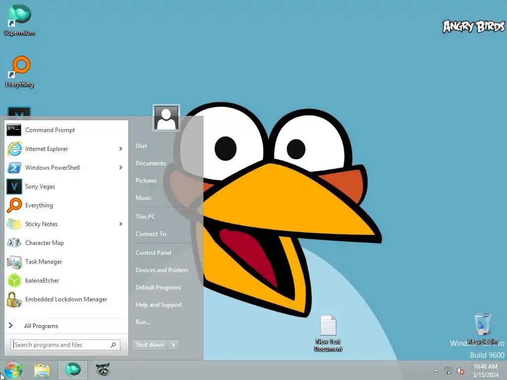This screenshot has height=380, width=507.
Task: Open Connect To from Start menu
Action: coord(151,234)
